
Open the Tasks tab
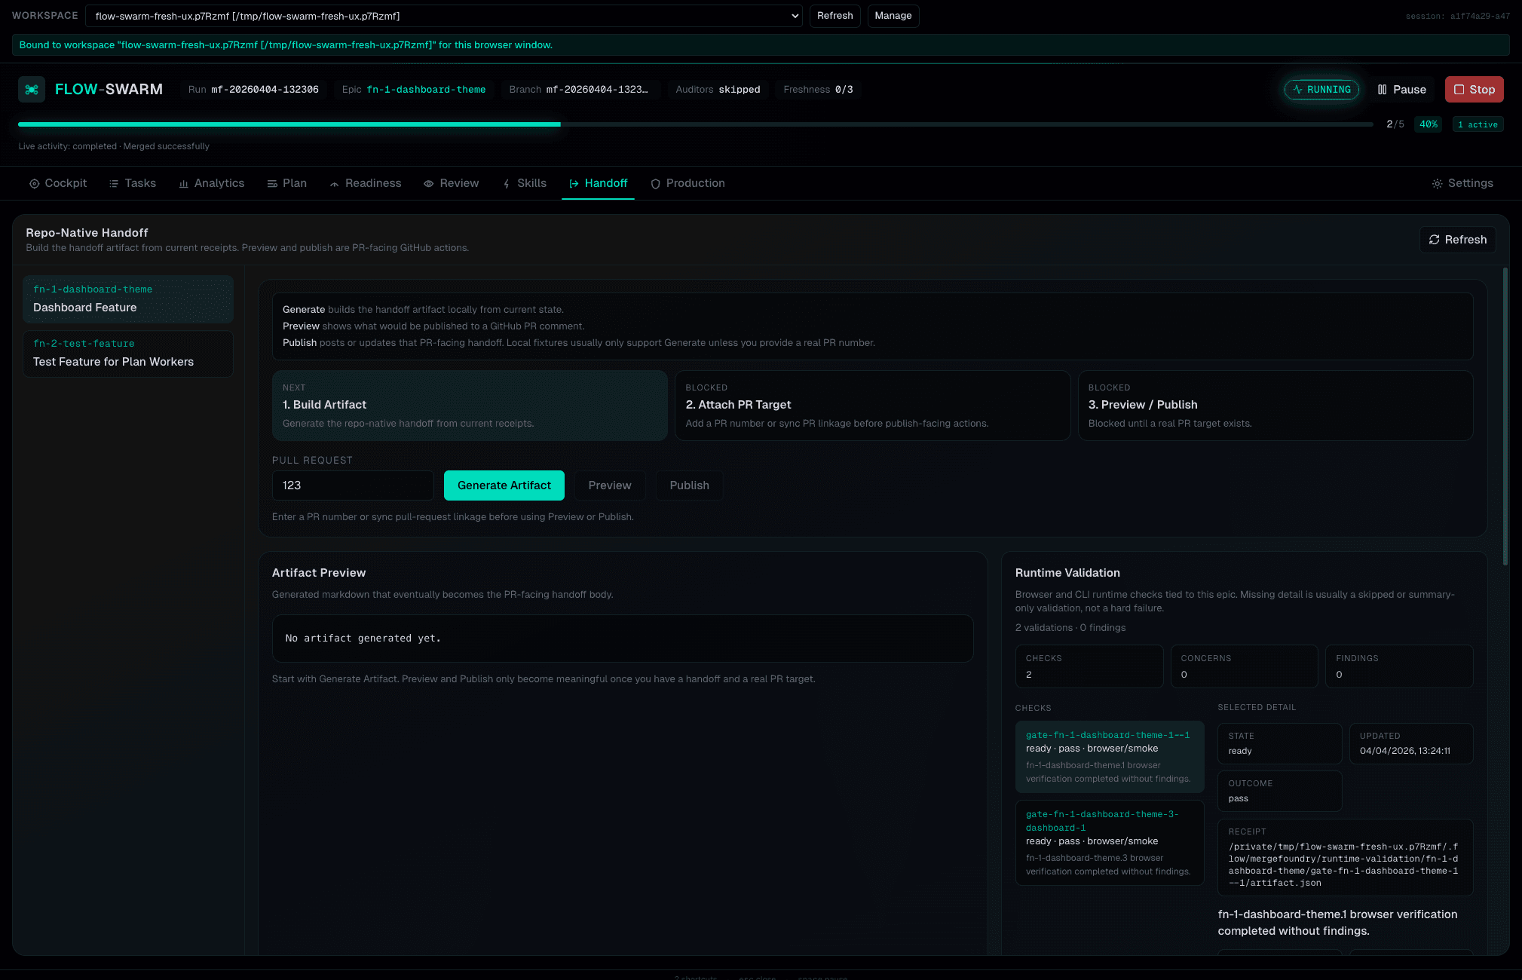click(133, 183)
